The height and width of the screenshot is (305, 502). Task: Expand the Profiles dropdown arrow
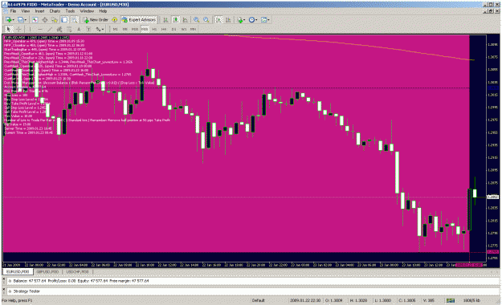click(x=26, y=20)
